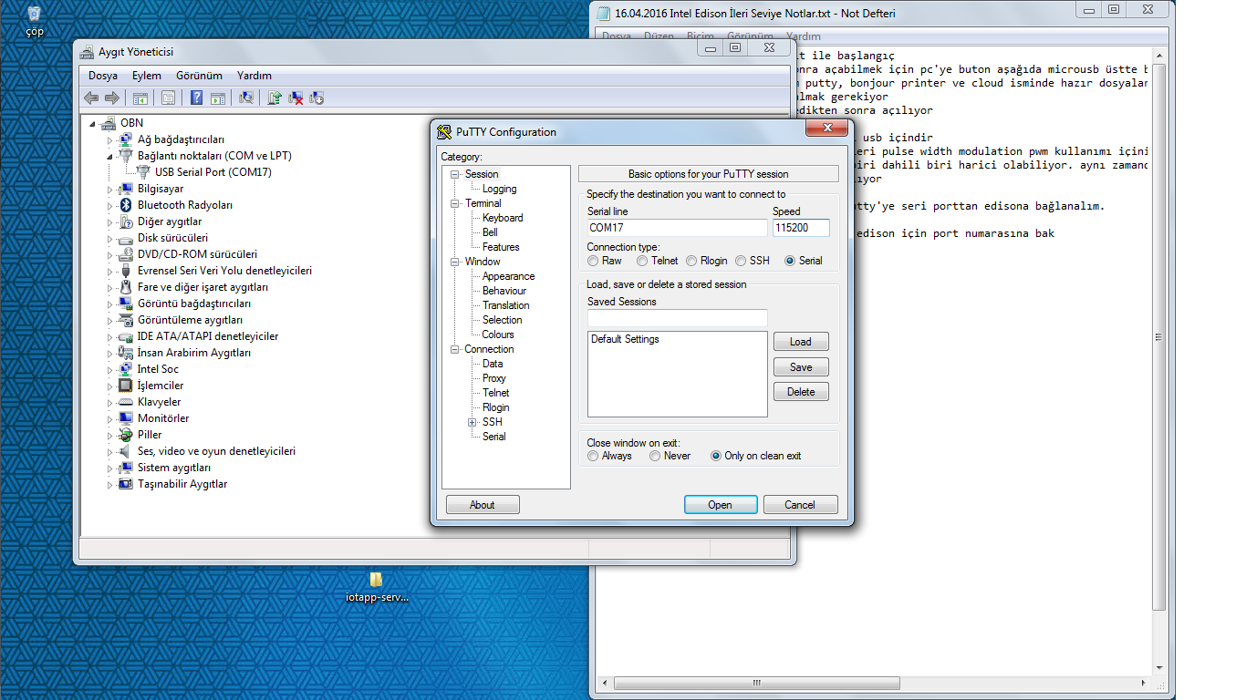The height and width of the screenshot is (700, 1246).
Task: Click the Not Defteri title bar notepad icon
Action: [604, 14]
